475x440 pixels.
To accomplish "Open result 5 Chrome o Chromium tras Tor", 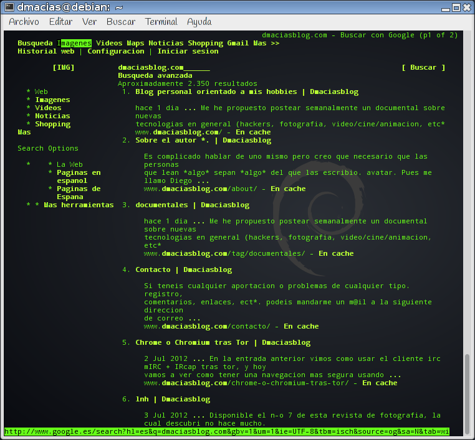I will tap(223, 343).
